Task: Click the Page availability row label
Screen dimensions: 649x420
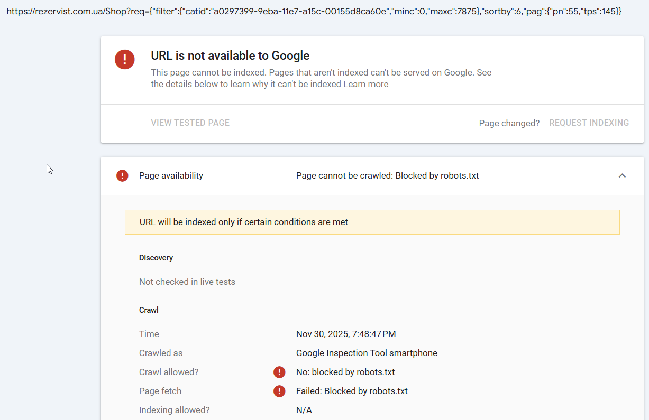Action: point(171,175)
